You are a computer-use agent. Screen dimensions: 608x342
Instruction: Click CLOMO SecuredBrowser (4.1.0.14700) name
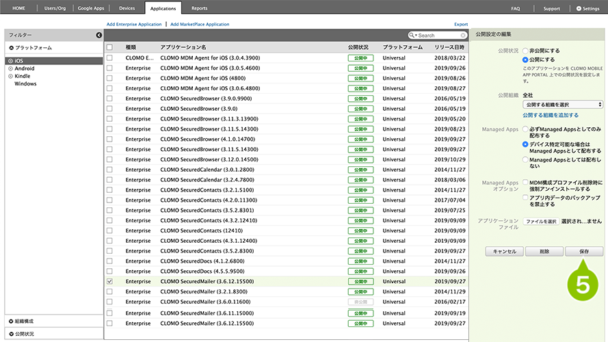(x=207, y=140)
